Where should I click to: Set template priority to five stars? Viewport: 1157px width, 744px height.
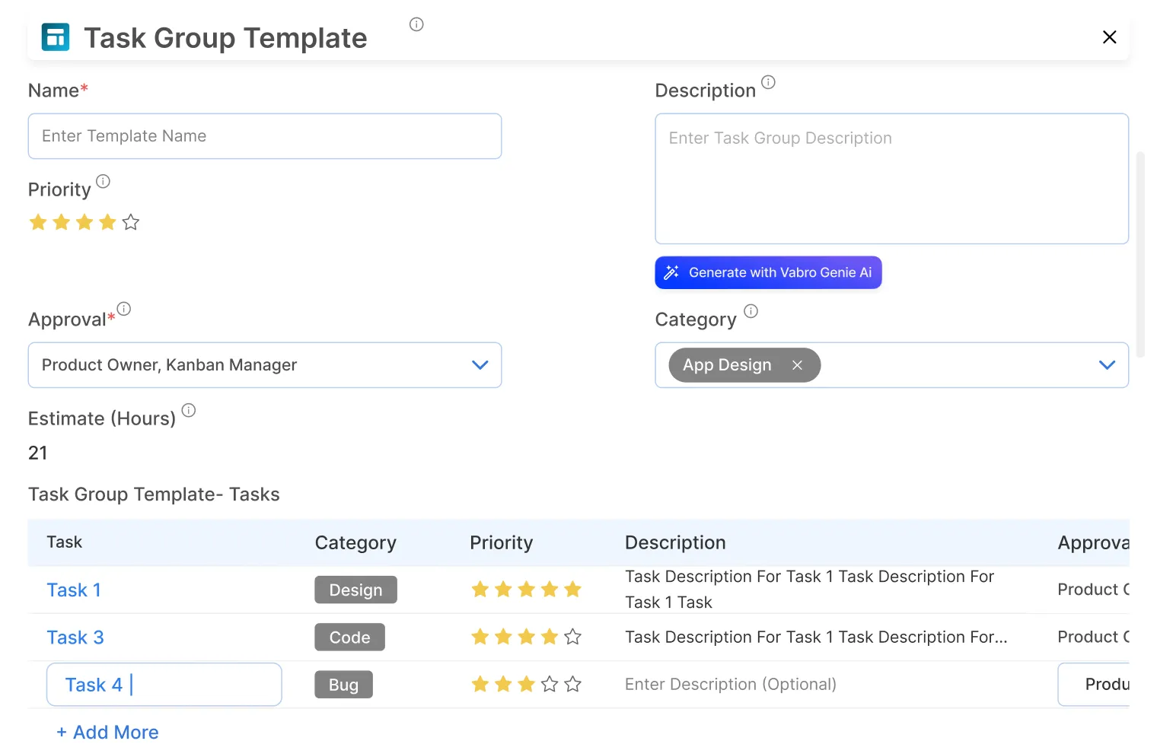point(131,222)
